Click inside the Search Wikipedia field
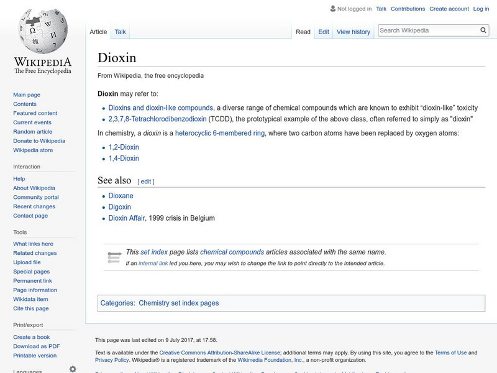The height and width of the screenshot is (373, 497). point(427,30)
